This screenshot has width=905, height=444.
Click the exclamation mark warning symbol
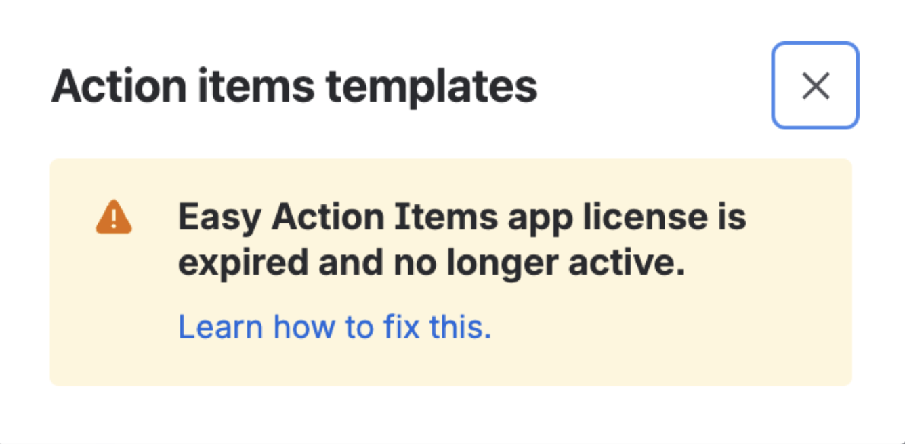tap(114, 218)
